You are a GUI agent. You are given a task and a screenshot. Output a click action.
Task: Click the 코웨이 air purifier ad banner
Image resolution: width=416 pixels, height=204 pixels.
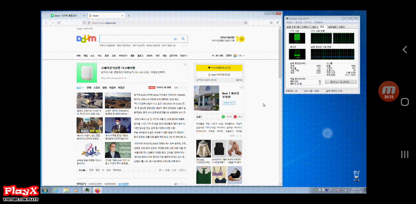(x=132, y=72)
